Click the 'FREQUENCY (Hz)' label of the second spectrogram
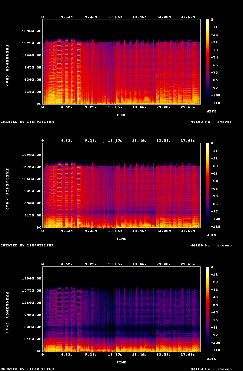243x371 pixels. (x=8, y=189)
